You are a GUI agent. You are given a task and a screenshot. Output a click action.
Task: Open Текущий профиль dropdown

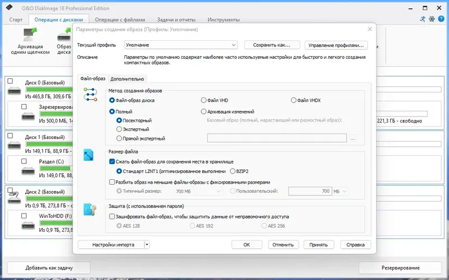181,45
